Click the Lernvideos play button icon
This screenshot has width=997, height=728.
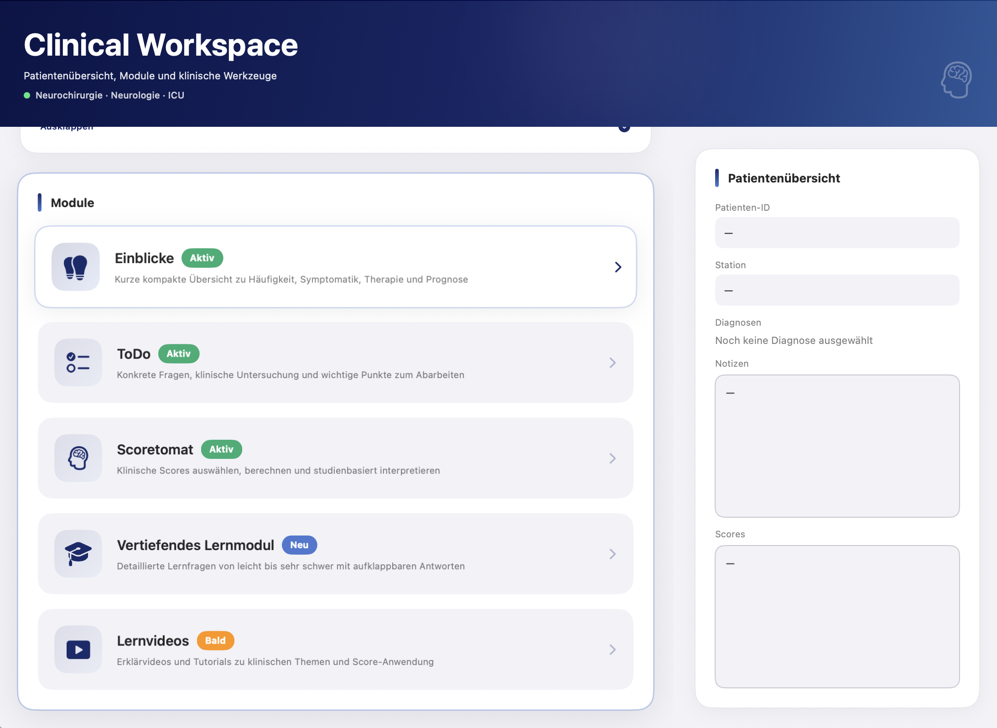(78, 650)
